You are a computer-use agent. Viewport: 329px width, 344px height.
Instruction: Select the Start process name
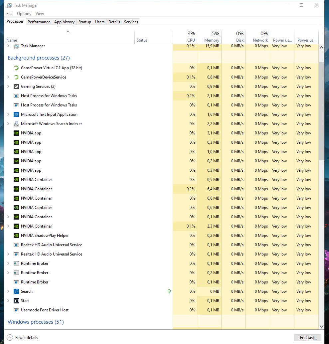25,301
